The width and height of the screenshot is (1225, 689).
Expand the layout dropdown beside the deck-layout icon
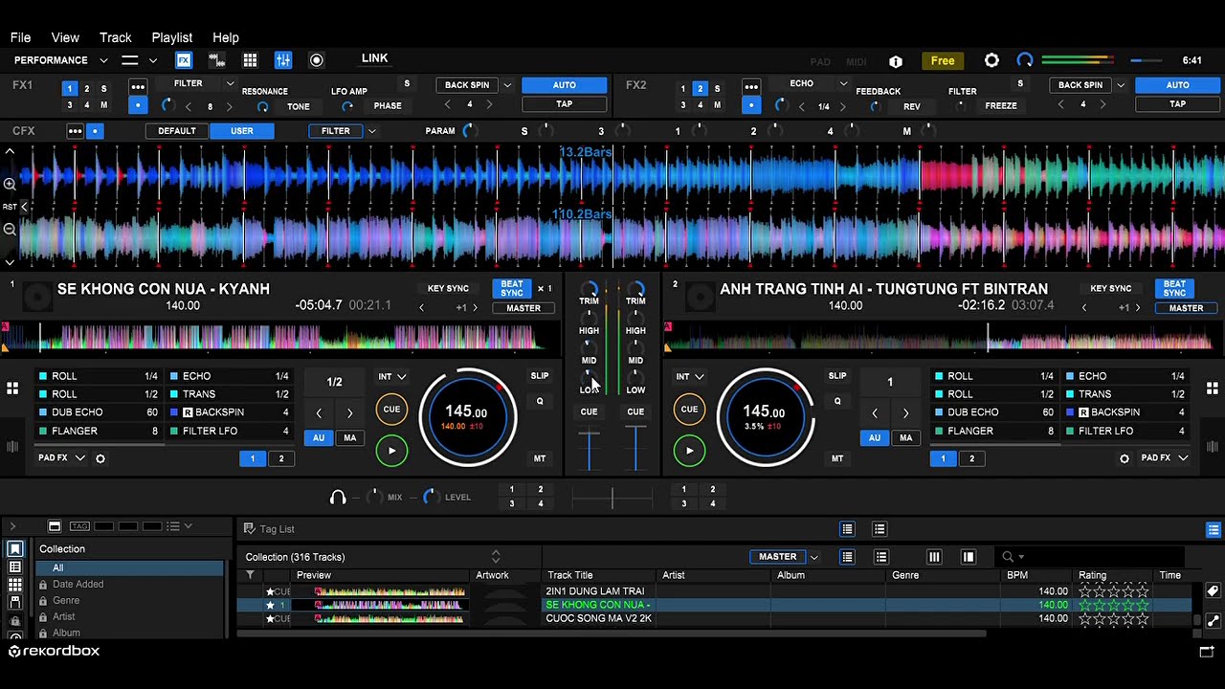pos(152,60)
